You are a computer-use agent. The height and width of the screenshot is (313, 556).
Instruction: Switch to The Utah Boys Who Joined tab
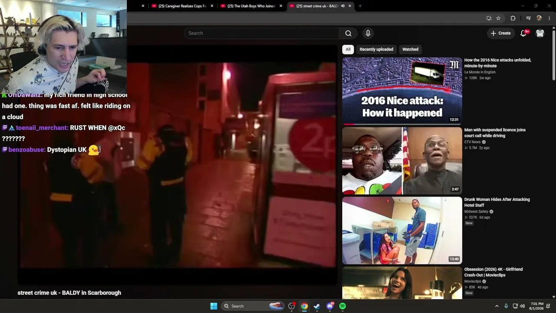251,6
